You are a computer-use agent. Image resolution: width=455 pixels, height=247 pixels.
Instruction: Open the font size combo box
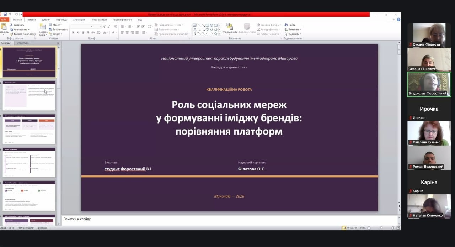pos(97,27)
